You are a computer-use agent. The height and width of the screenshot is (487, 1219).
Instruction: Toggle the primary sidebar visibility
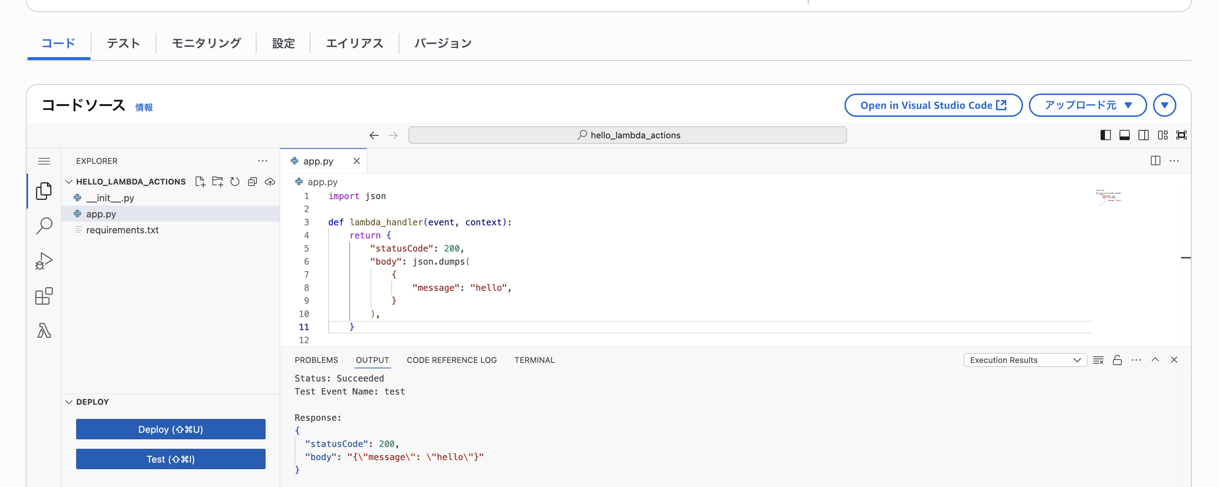tap(1105, 135)
